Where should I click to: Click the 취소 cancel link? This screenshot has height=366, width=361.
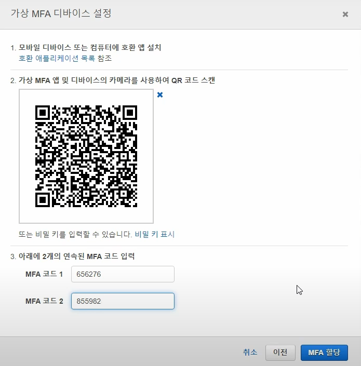pos(250,352)
